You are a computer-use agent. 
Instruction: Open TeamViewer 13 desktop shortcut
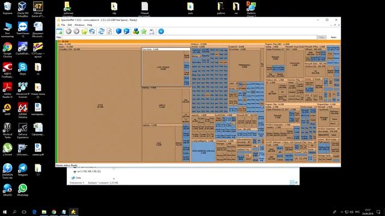point(23,29)
